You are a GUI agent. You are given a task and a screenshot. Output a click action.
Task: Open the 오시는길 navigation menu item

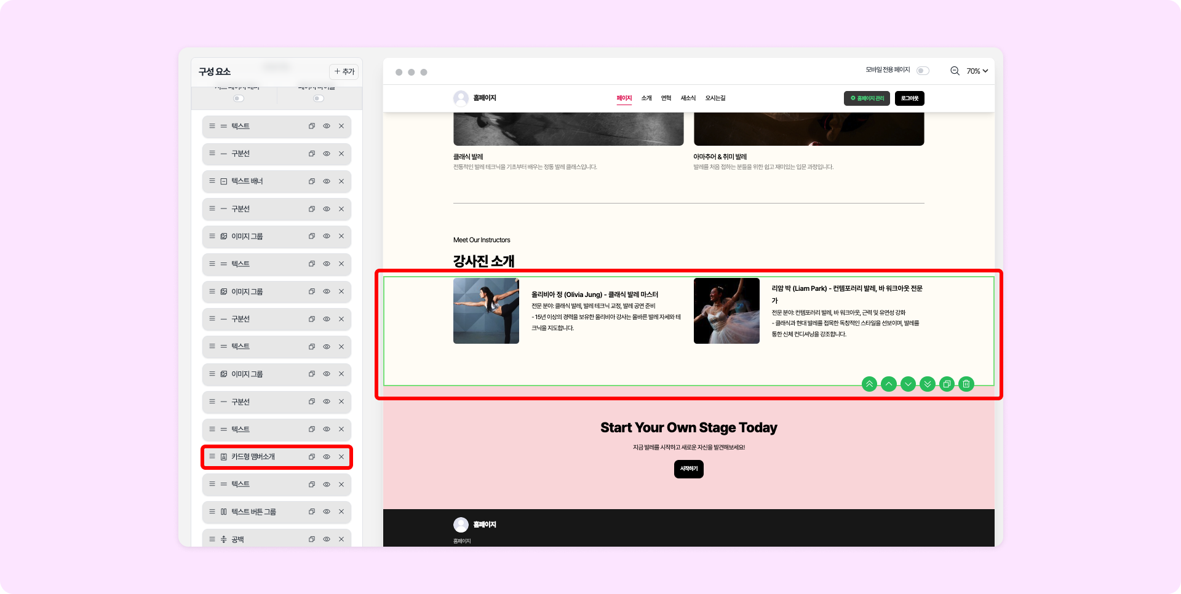715,98
